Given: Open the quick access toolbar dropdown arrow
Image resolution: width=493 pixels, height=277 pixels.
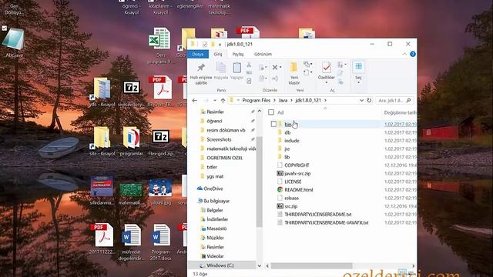Looking at the screenshot, I should pyautogui.click(x=220, y=45).
